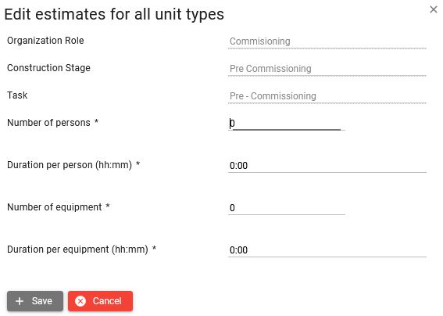Click the Task label
Viewport: 443px width, 316px height.
point(17,95)
